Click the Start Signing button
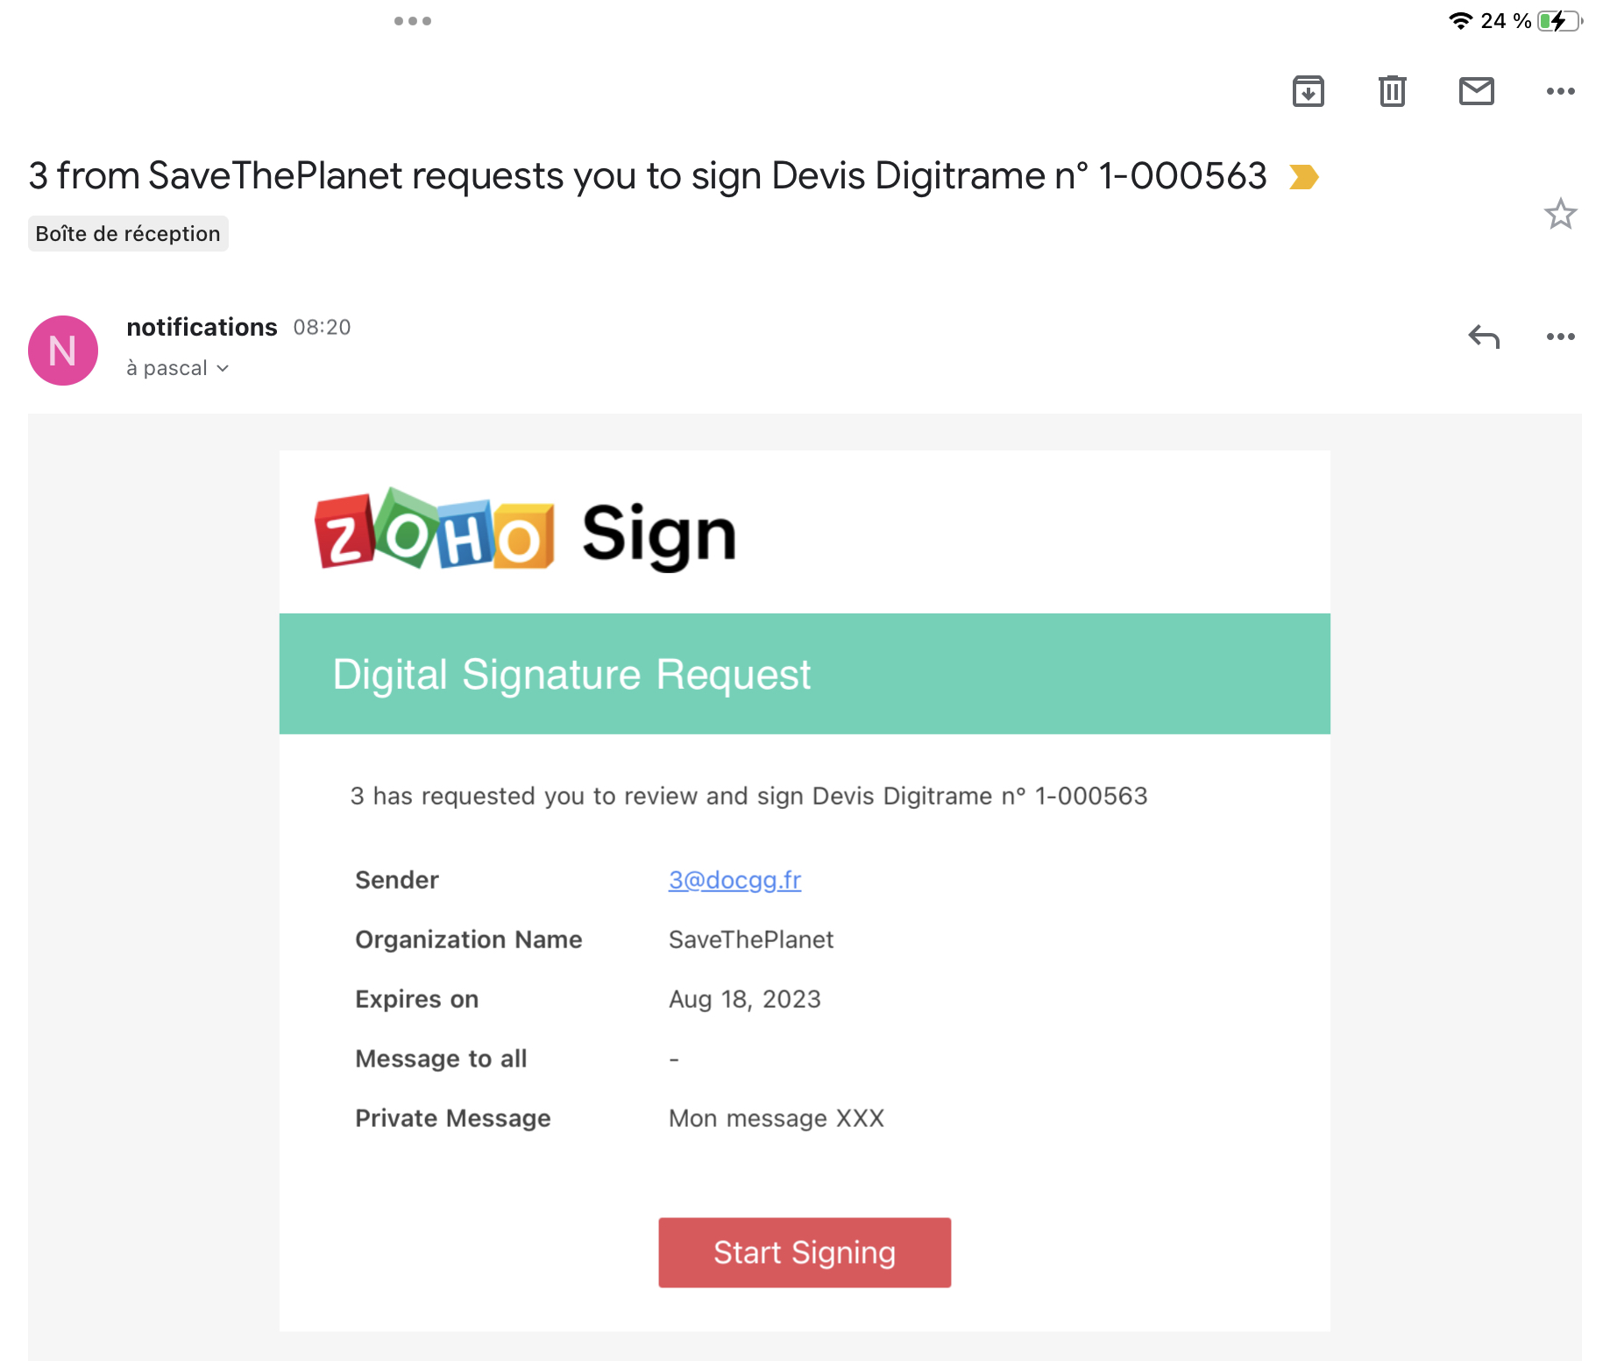 click(x=805, y=1252)
